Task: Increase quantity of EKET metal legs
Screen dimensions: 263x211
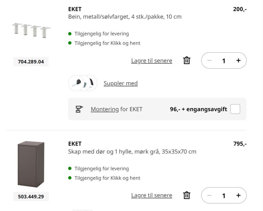Action: click(x=238, y=61)
